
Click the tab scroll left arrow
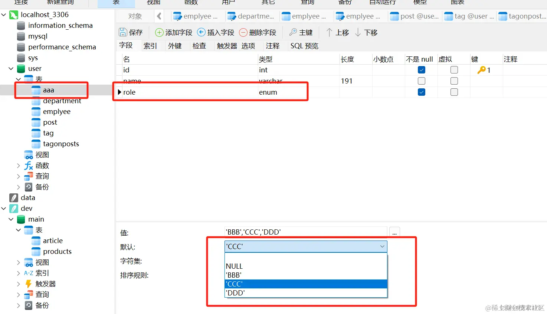[x=159, y=16]
